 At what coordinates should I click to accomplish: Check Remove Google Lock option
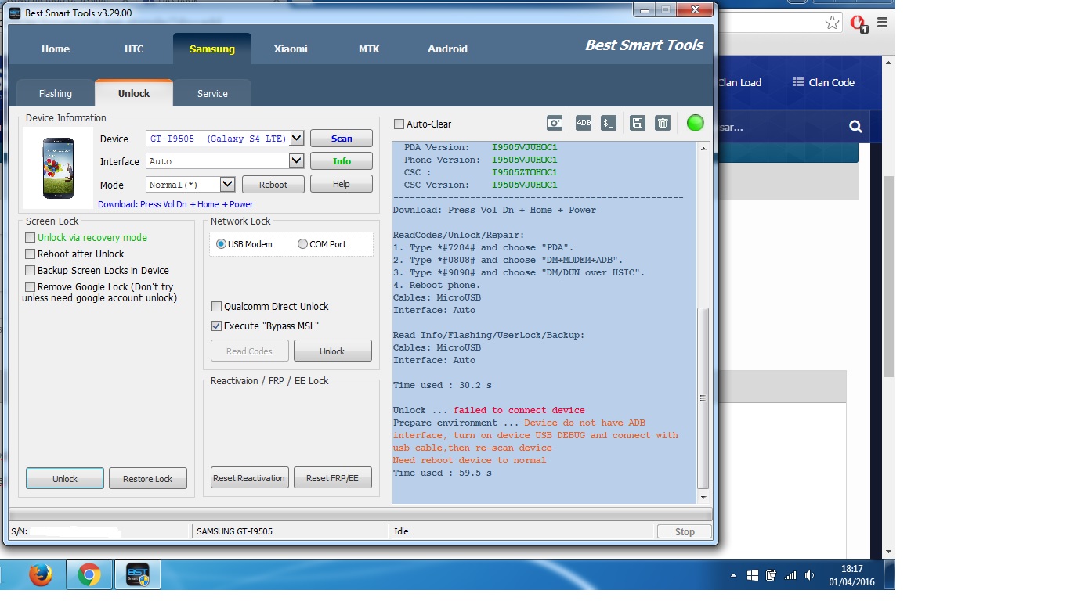pyautogui.click(x=31, y=286)
